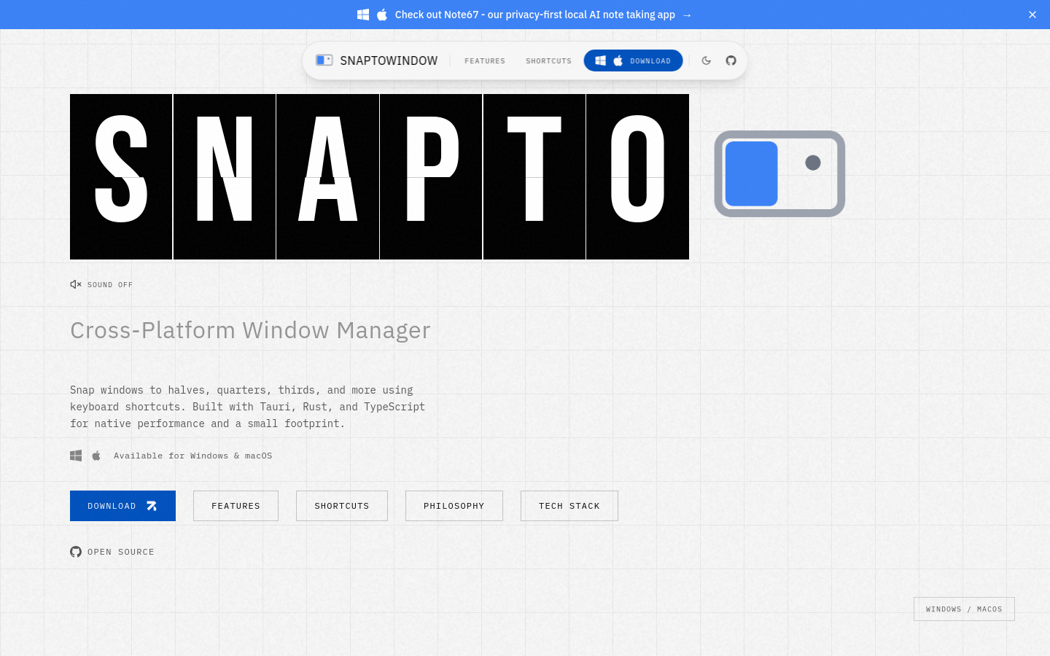The width and height of the screenshot is (1050, 656).
Task: Click the Features button below the description
Action: [x=236, y=506]
